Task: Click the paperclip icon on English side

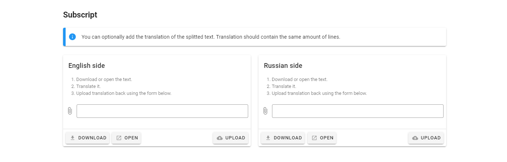Action: point(70,111)
